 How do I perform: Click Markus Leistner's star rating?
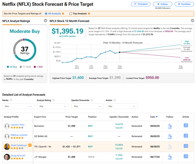(17, 138)
